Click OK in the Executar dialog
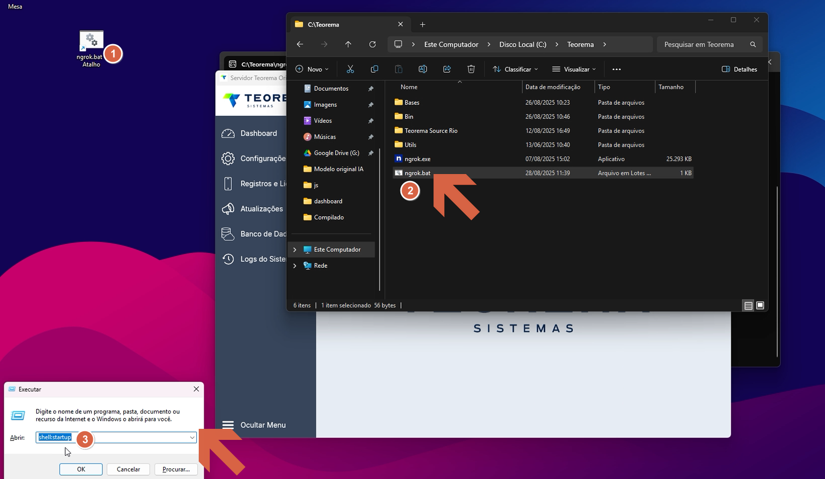Image resolution: width=825 pixels, height=479 pixels. tap(81, 469)
